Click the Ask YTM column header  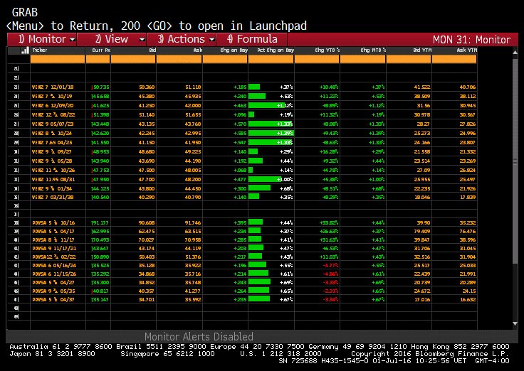click(466, 50)
